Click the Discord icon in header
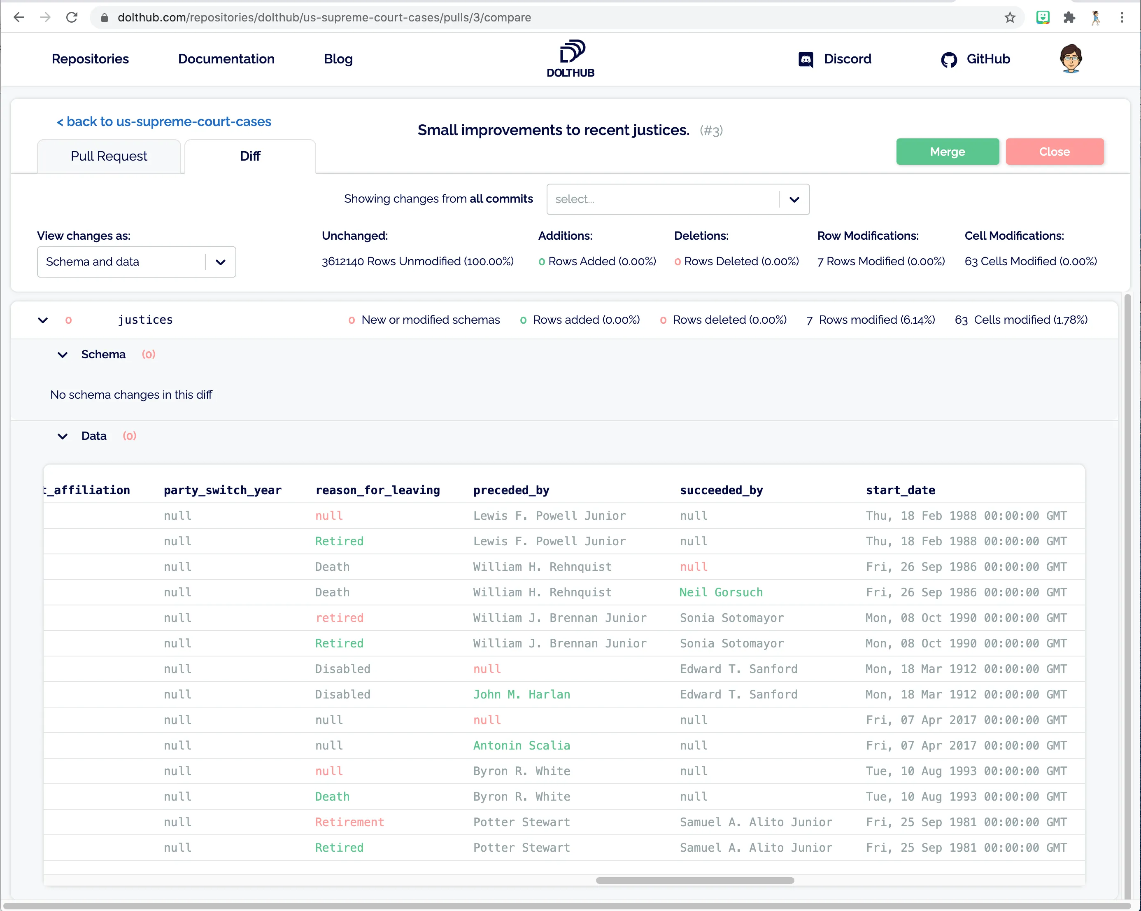 tap(806, 59)
